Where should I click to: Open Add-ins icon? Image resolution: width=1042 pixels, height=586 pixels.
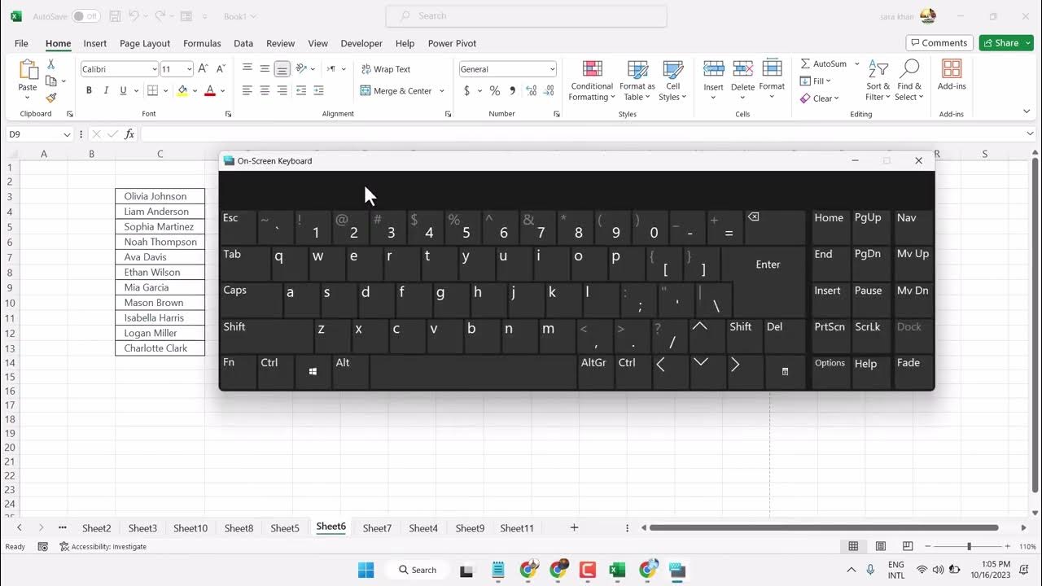click(x=952, y=69)
